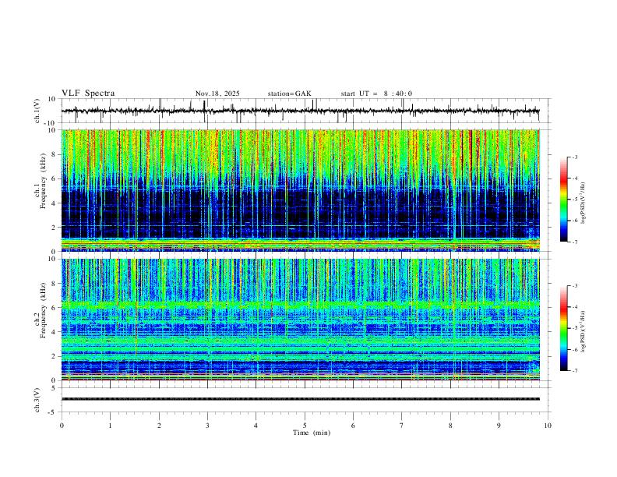Click the 'VLF Spectra' title text
This screenshot has width=617, height=477.
tap(88, 94)
